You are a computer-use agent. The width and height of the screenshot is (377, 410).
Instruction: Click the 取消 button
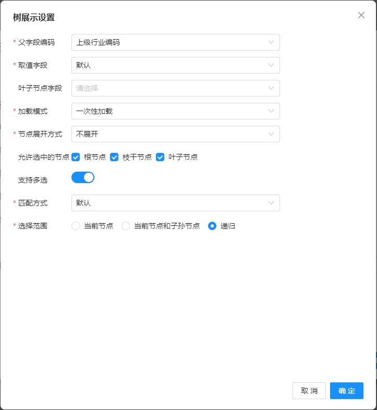tap(309, 391)
